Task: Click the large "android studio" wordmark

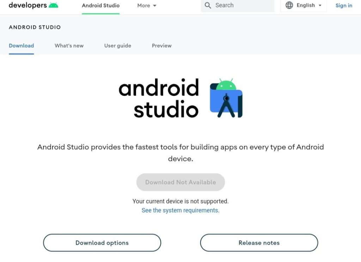Action: click(159, 98)
